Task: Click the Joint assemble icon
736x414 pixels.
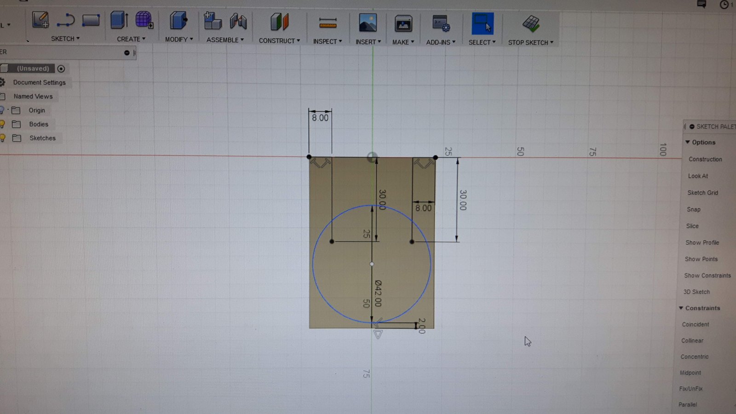Action: pos(238,22)
